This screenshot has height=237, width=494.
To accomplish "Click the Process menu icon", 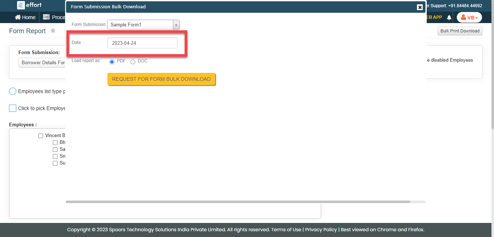I will 46,17.
